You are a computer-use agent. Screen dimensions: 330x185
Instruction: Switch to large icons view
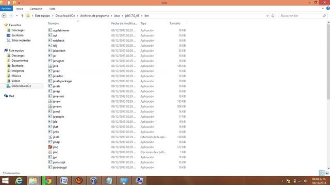(327, 173)
